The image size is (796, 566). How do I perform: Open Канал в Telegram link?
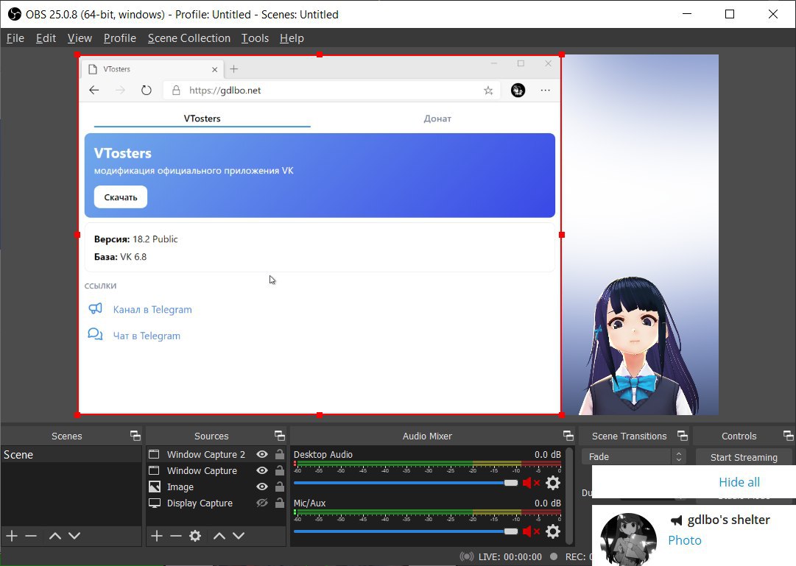coord(152,310)
